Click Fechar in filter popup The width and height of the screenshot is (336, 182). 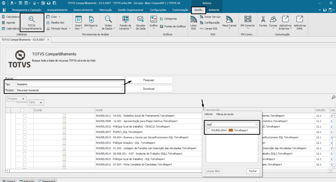tap(253, 171)
